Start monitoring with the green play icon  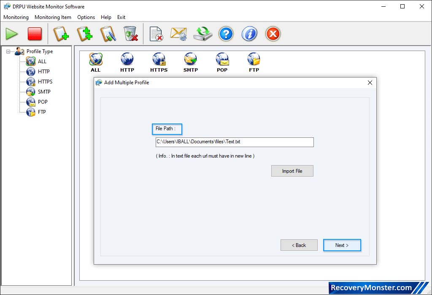tap(11, 34)
